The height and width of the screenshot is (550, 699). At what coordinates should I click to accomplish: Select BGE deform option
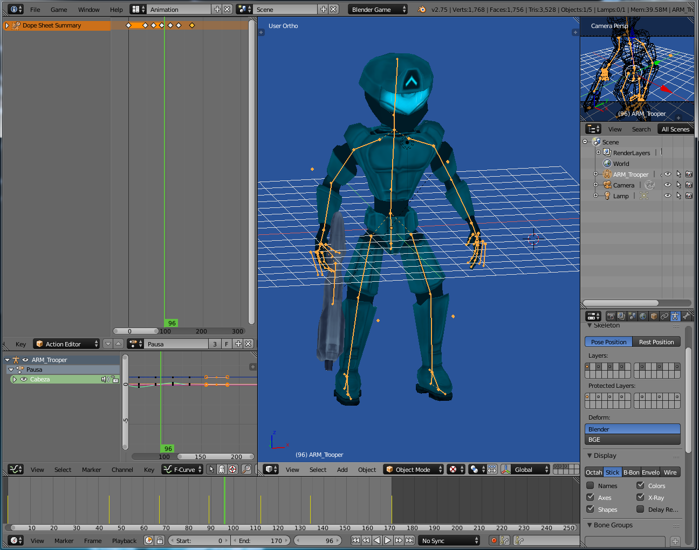[632, 440]
